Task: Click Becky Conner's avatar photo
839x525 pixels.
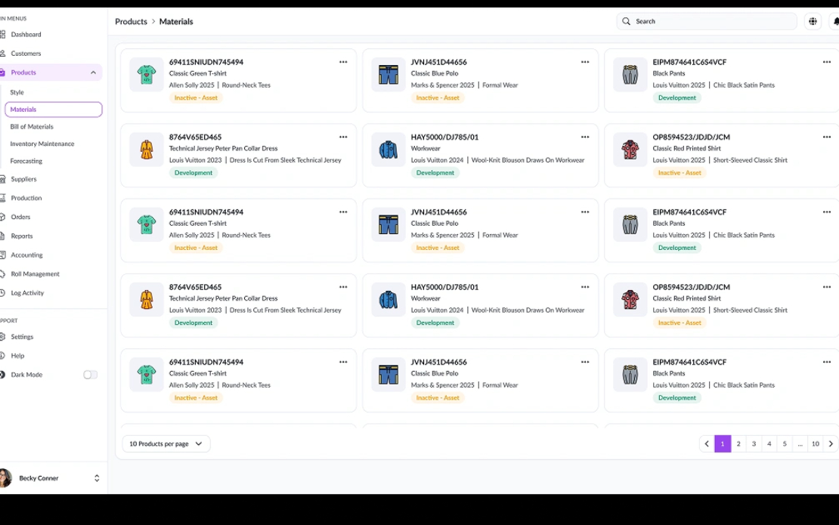Action: click(x=5, y=478)
